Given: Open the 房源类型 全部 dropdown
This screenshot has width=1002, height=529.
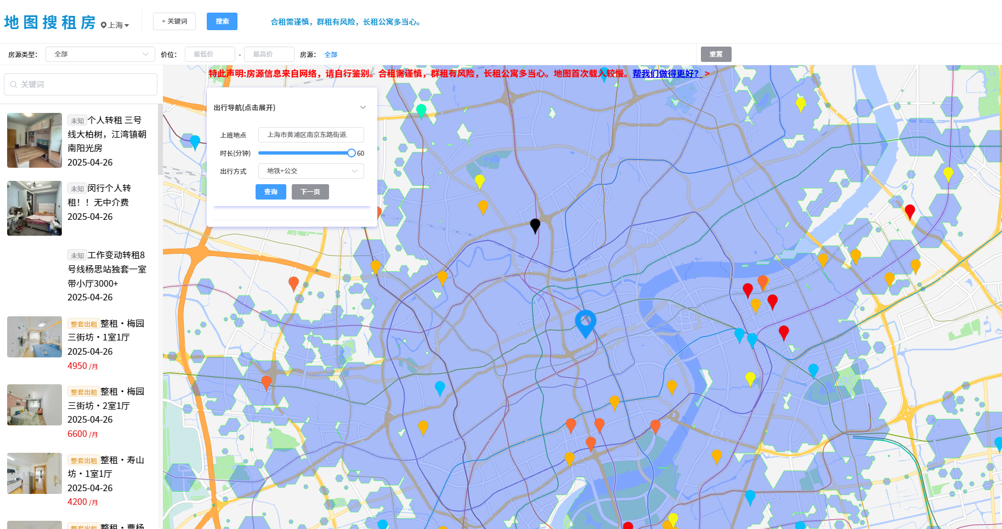Looking at the screenshot, I should [x=100, y=54].
